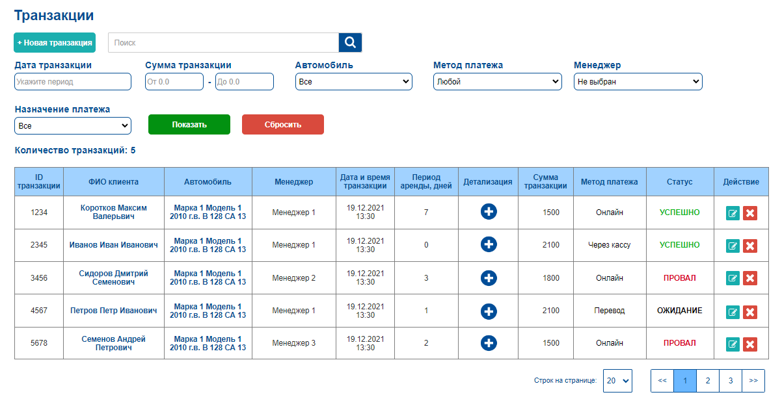Expand details plus icon for transaction 5678
This screenshot has width=782, height=412.
click(489, 343)
